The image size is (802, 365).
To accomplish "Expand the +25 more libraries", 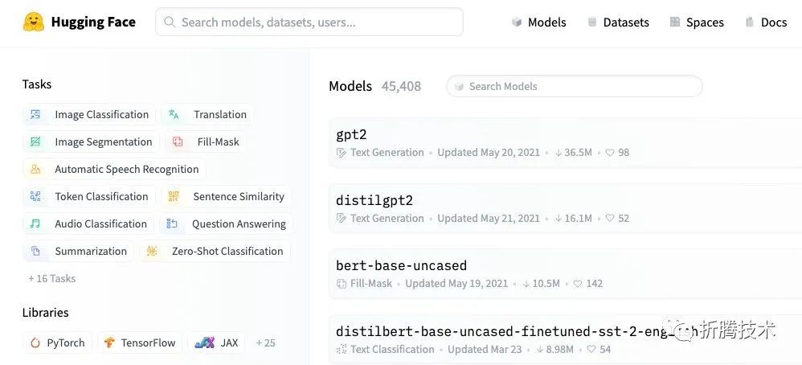I will tap(265, 343).
